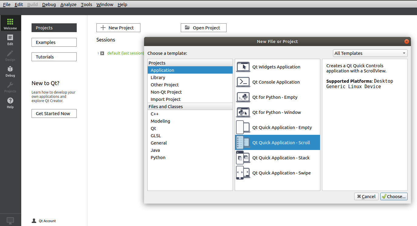Click the default session play icon
The image size is (417, 226).
pos(102,53)
